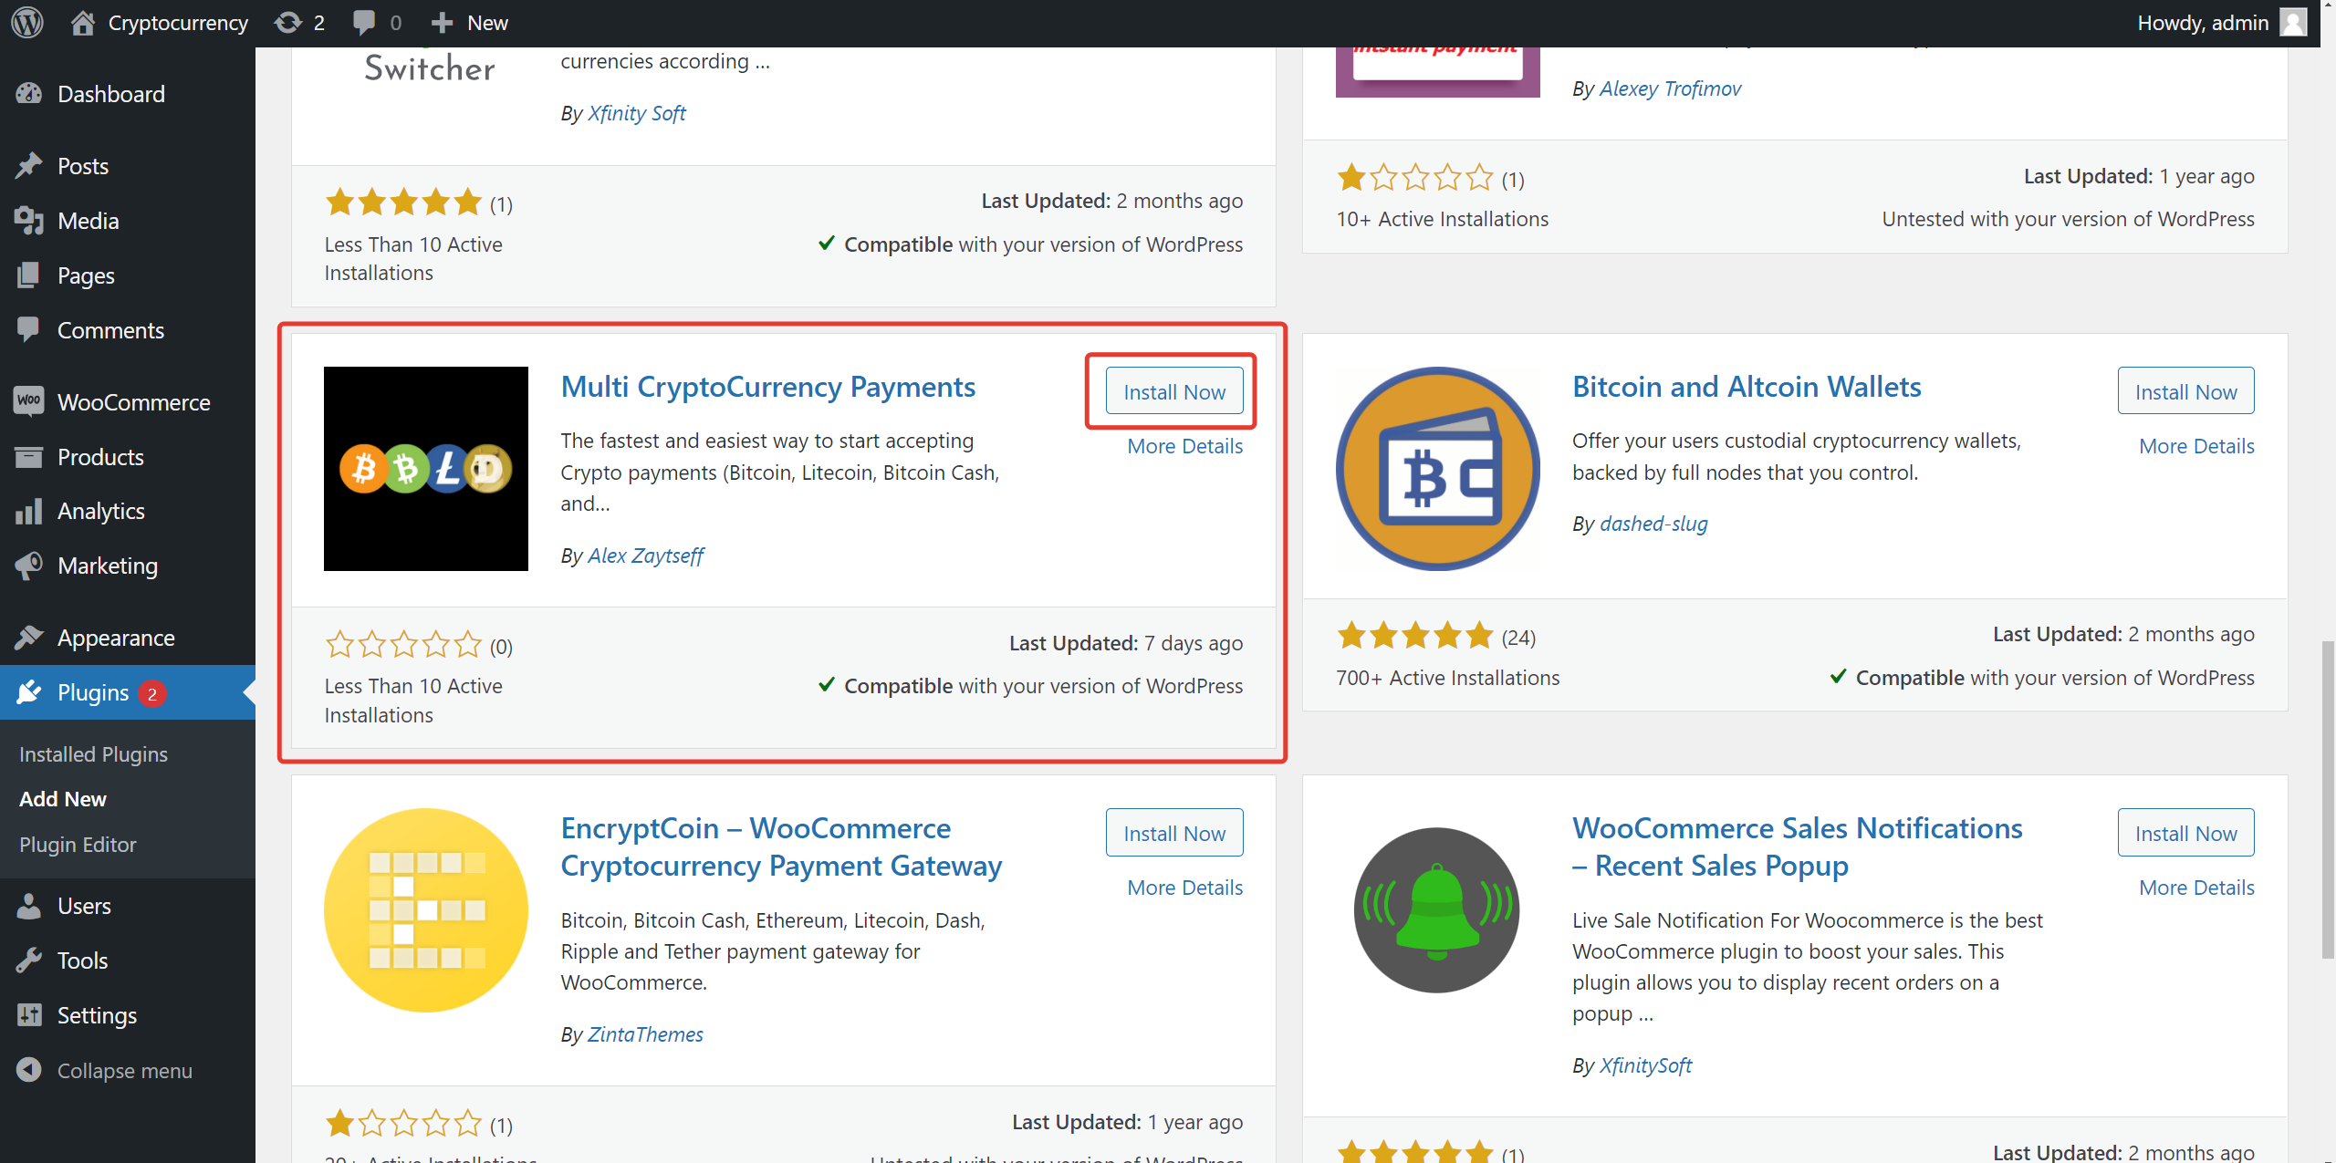Screen dimensions: 2336x1163
Task: Click the Appearance paintbrush icon
Action: pyautogui.click(x=29, y=638)
